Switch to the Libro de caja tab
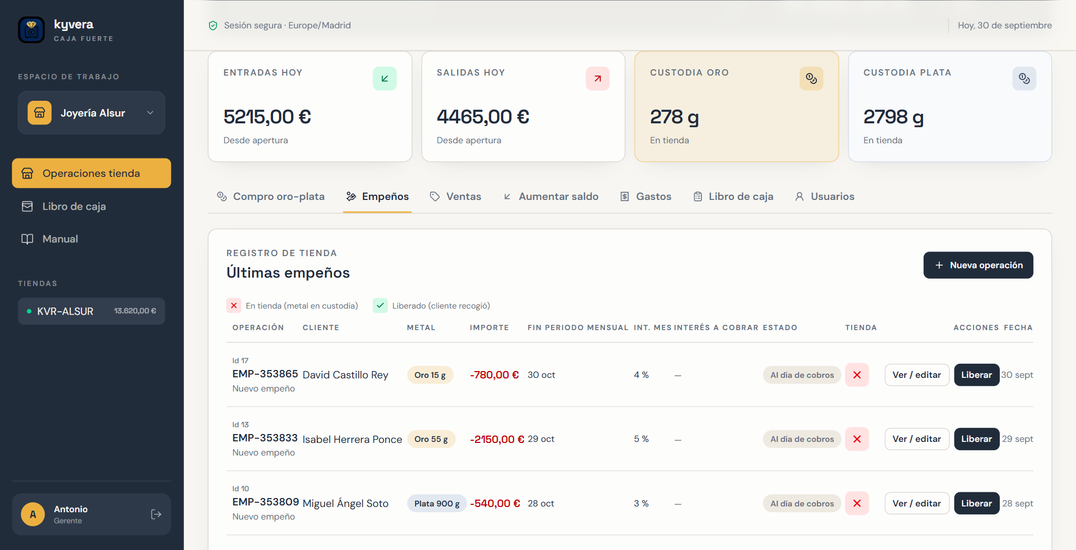 coord(733,196)
